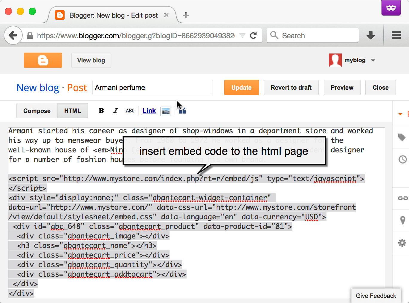Go back with the browser back arrow

pyautogui.click(x=13, y=36)
